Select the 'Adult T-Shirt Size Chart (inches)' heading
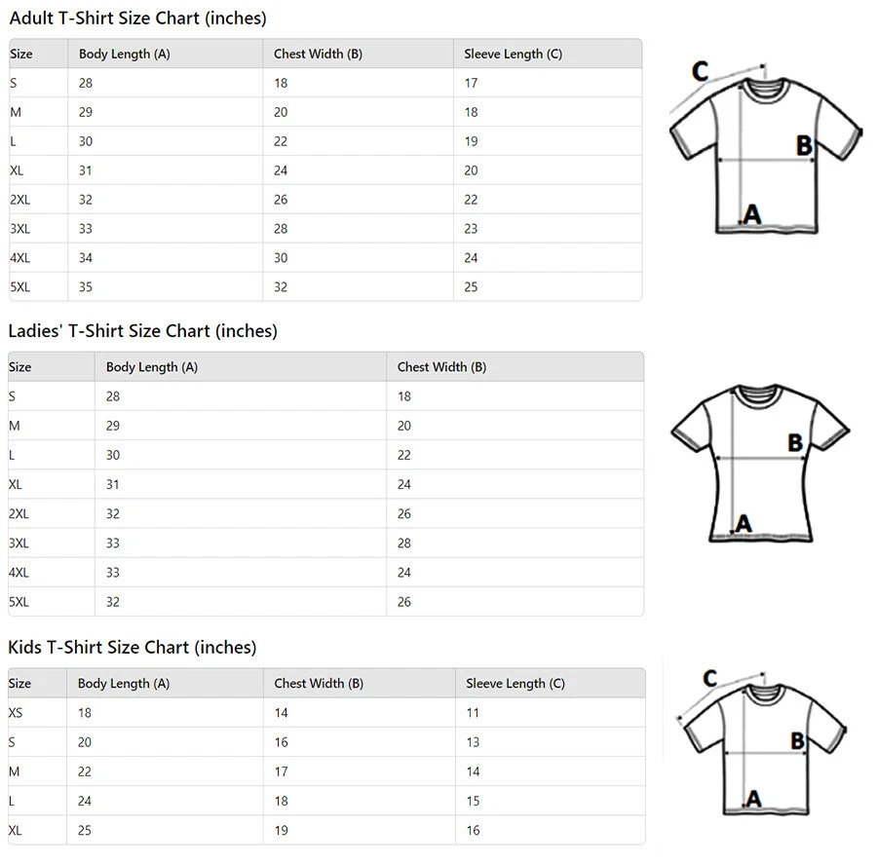Viewport: 877px width, 864px height. [137, 19]
